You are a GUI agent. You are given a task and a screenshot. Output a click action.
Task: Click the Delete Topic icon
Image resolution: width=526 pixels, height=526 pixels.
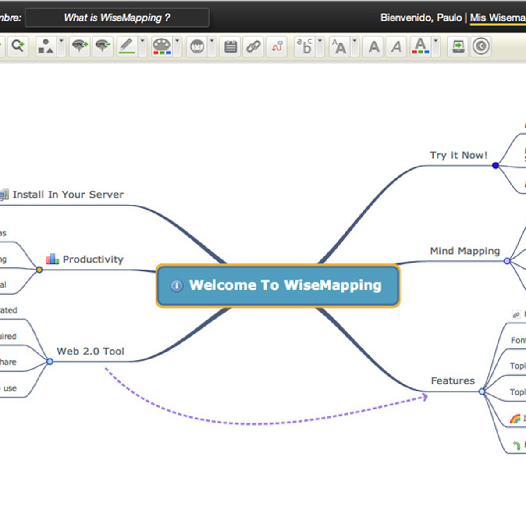pos(102,46)
